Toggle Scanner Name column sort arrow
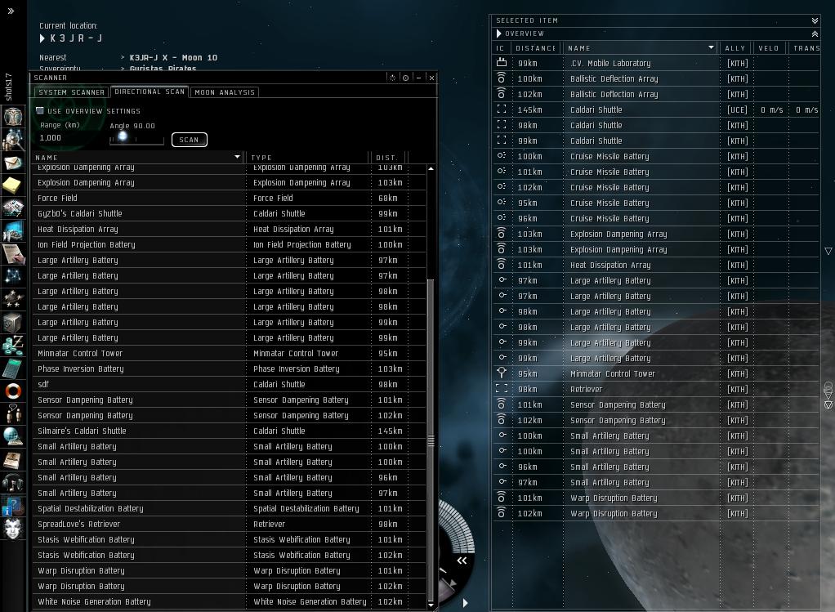This screenshot has width=835, height=612. 238,157
